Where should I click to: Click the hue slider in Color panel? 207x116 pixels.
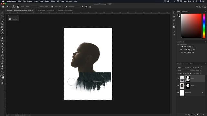tap(204, 26)
